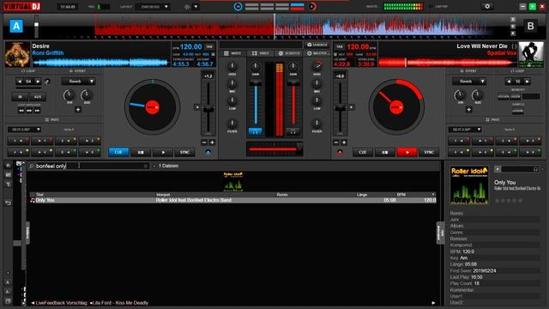The image size is (549, 309).
Task: Click loop move forward arrows deck A
Action: (x=37, y=111)
